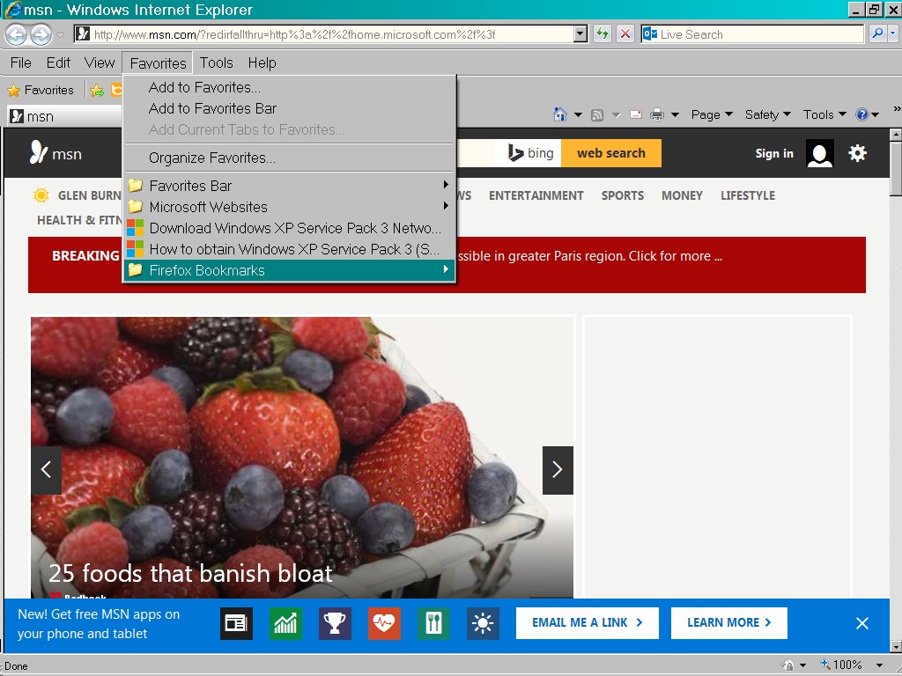The image size is (902, 676).
Task: Open the Safety dropdown menu
Action: tap(767, 114)
